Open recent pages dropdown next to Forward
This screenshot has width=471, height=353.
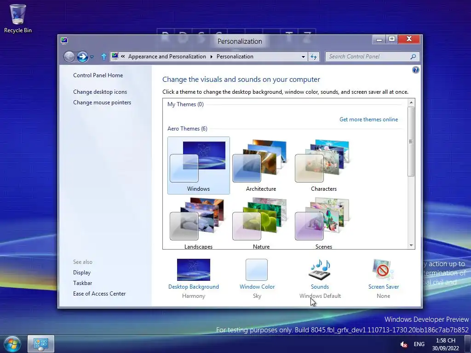(92, 57)
